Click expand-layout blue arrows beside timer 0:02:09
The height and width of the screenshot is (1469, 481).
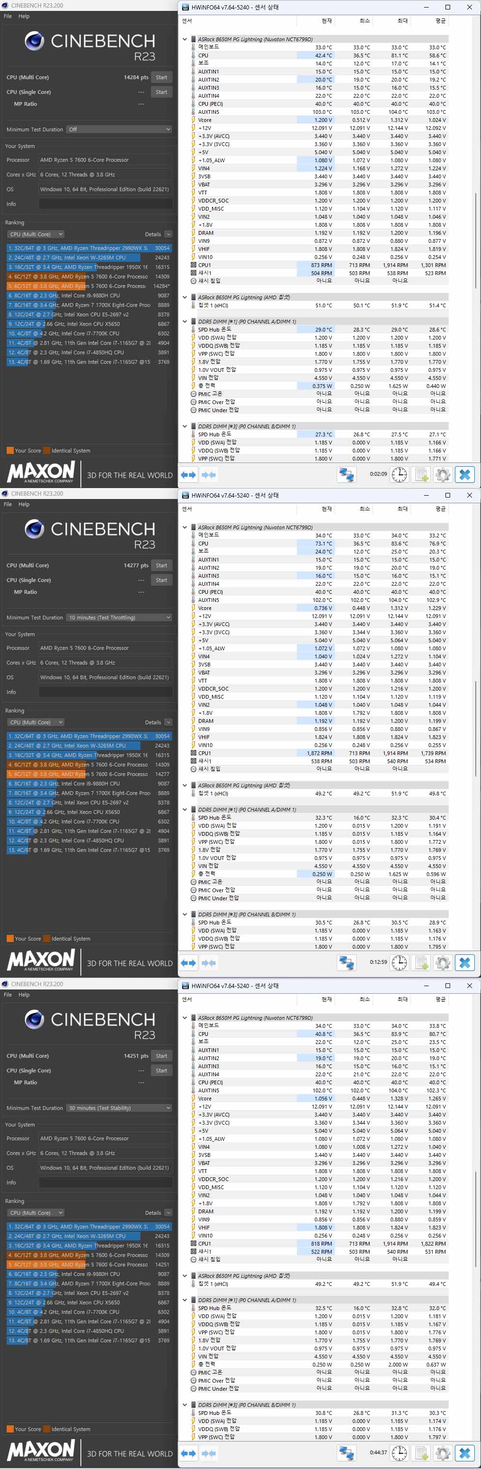[x=188, y=474]
